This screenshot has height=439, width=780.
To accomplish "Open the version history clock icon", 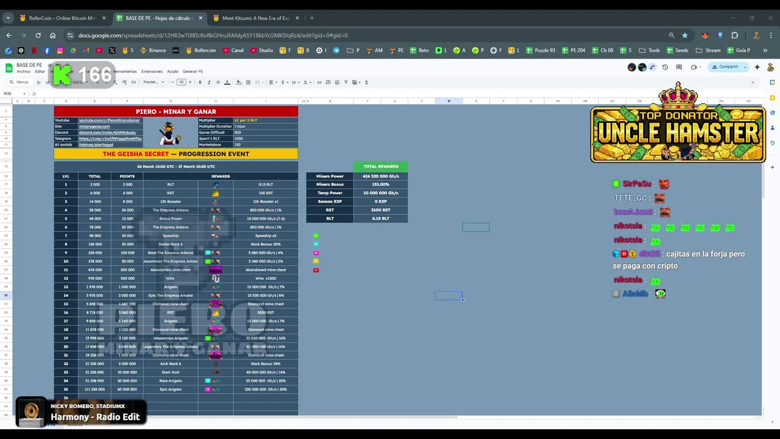I will coord(665,67).
